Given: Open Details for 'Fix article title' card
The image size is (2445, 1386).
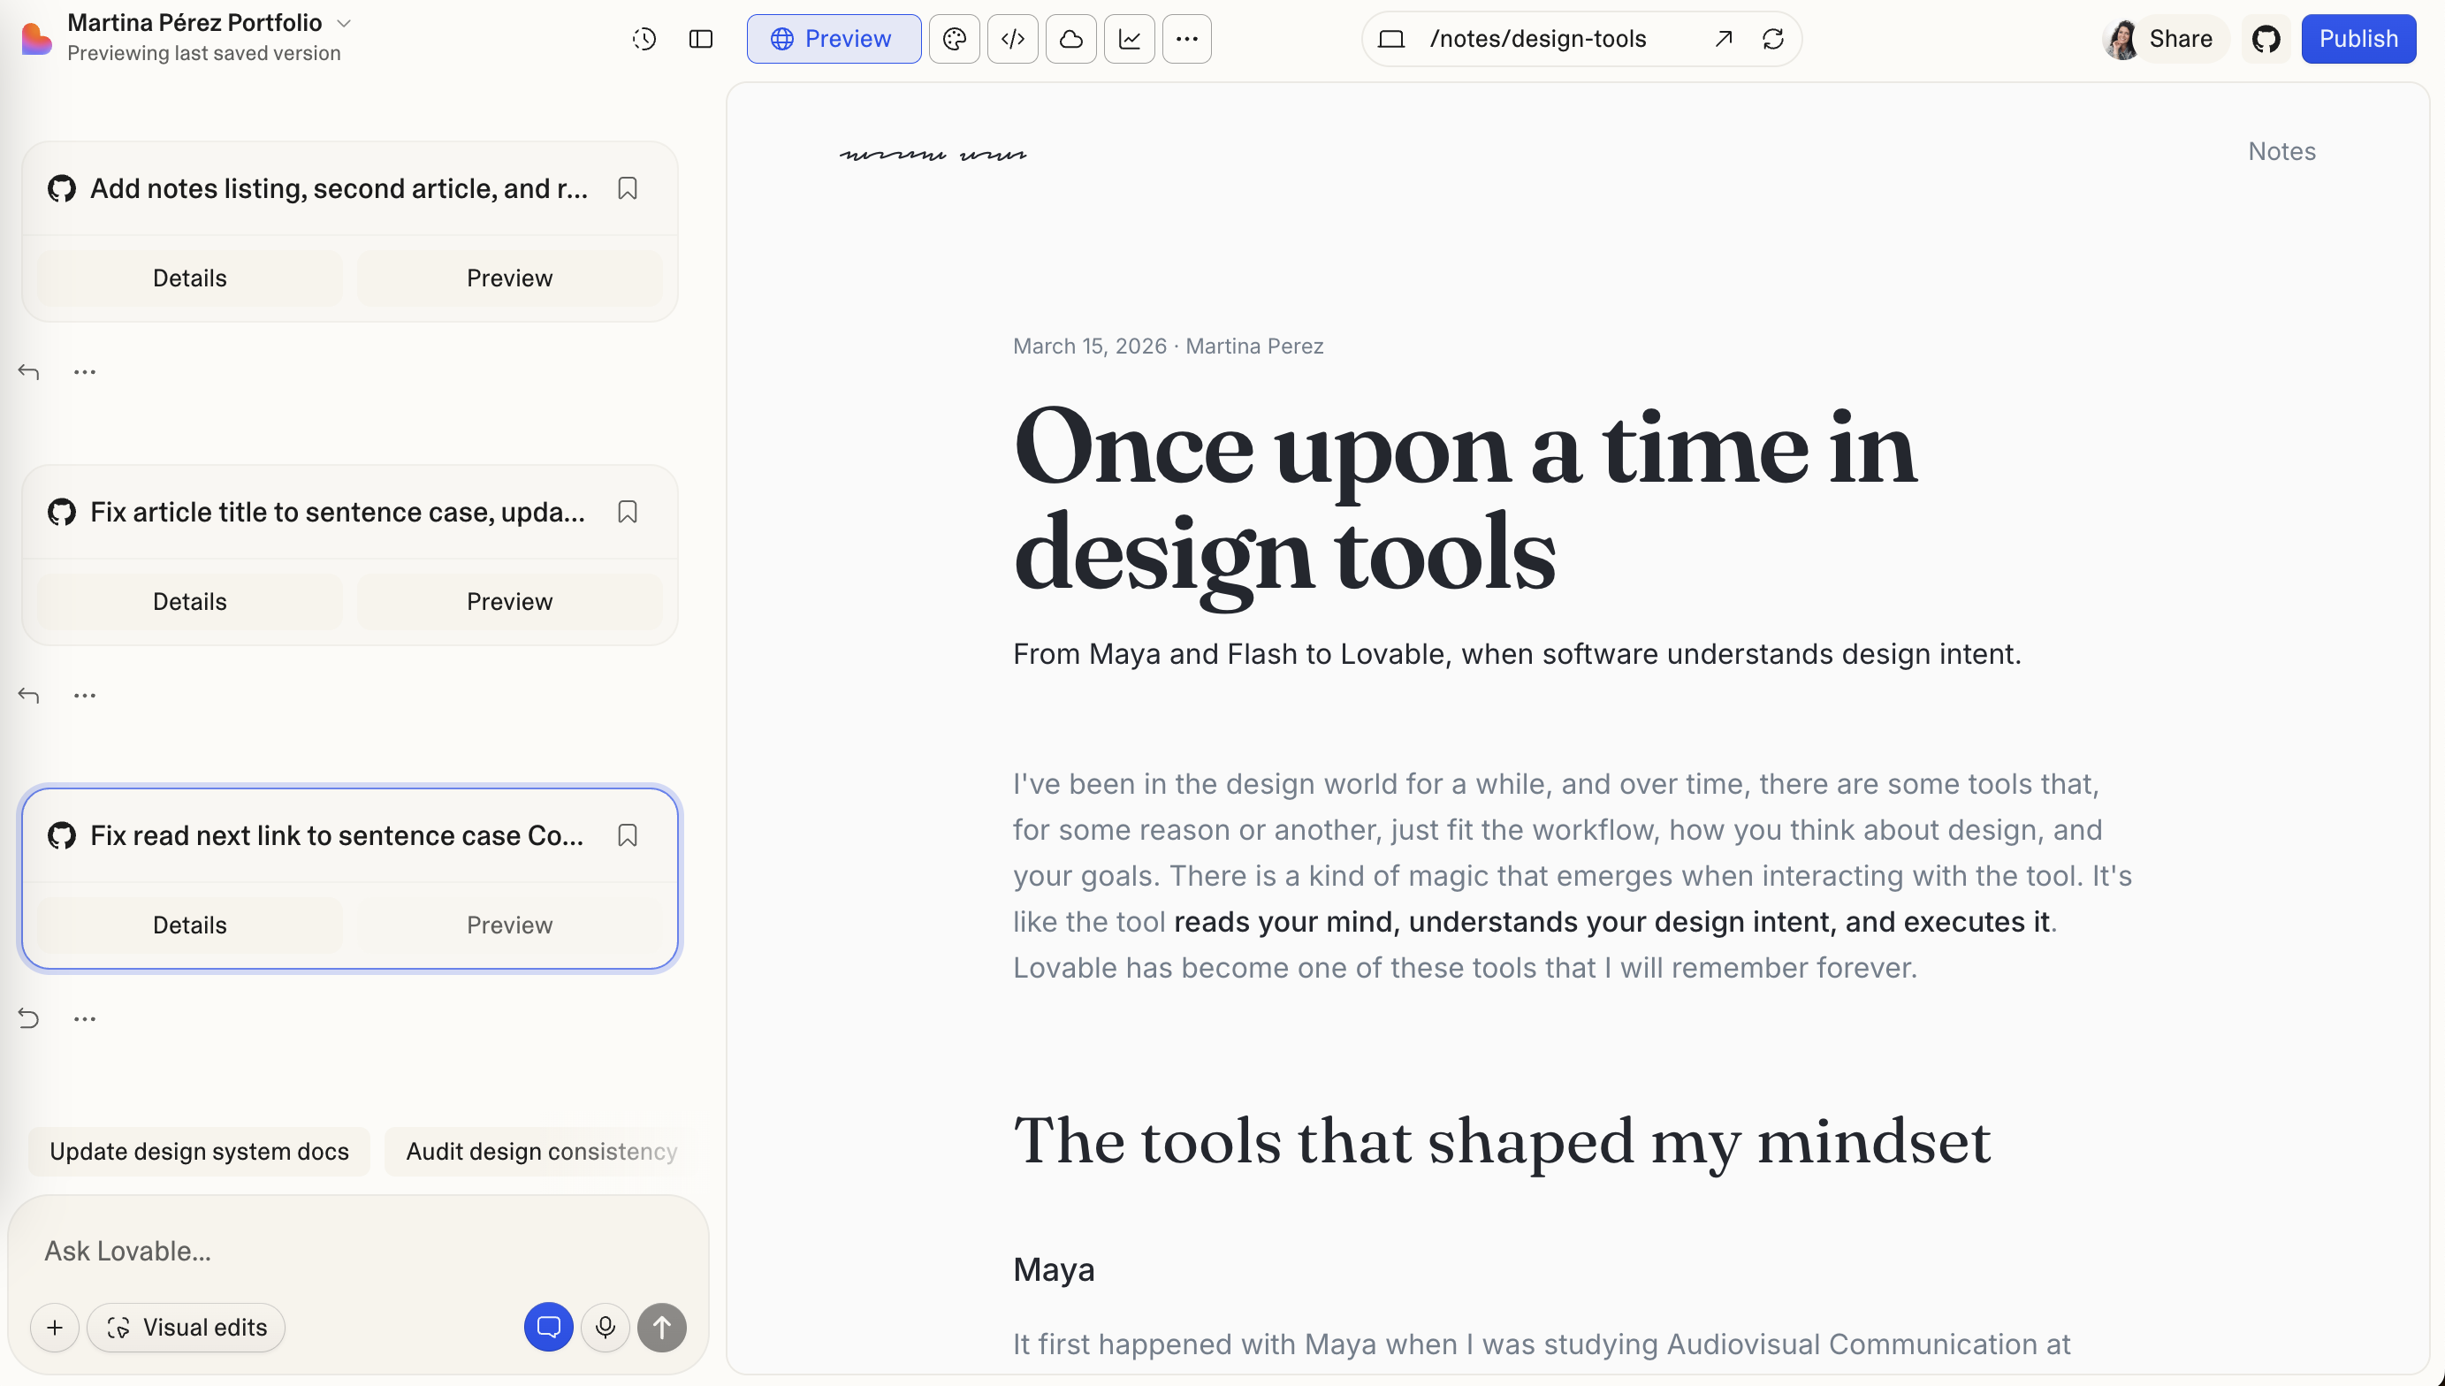Looking at the screenshot, I should [x=189, y=602].
